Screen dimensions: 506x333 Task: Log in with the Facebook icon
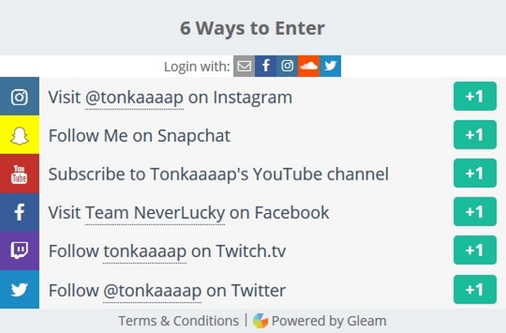266,66
